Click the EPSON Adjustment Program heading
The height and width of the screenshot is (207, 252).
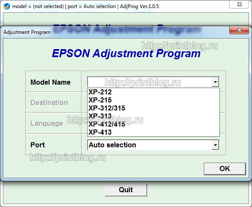126,53
